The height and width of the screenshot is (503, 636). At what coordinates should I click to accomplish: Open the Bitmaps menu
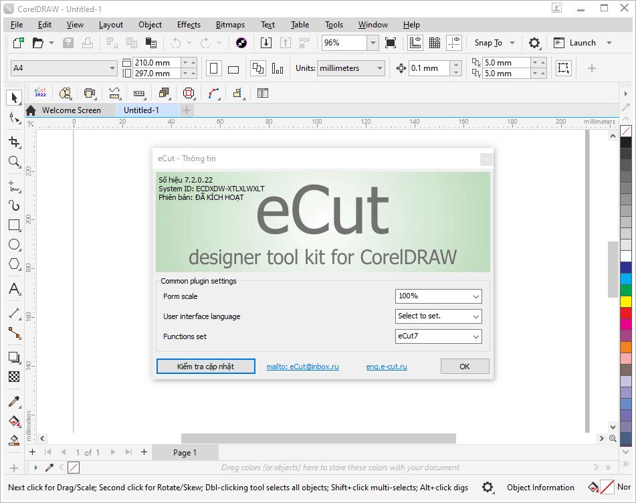click(230, 25)
